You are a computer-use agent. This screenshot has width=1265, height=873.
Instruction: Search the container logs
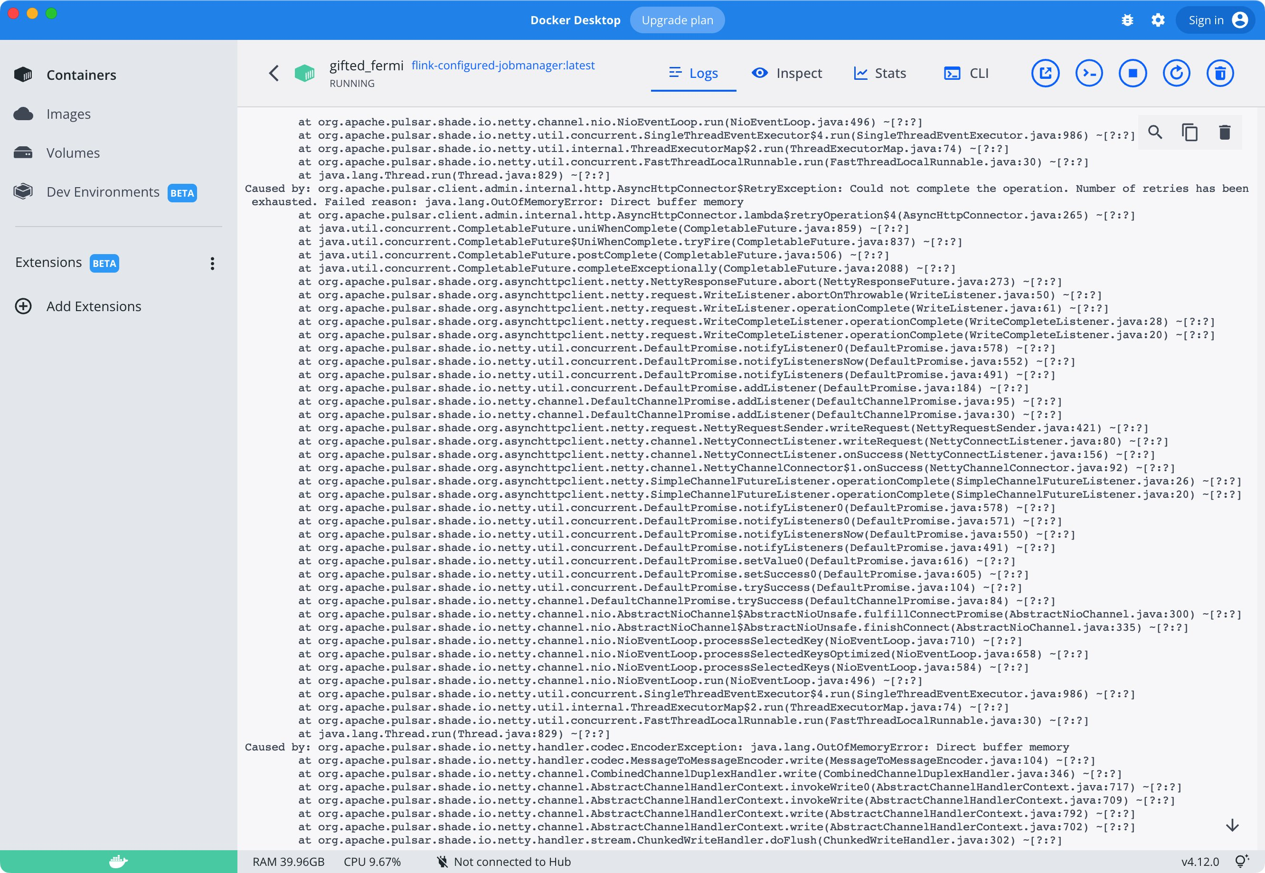(x=1155, y=133)
